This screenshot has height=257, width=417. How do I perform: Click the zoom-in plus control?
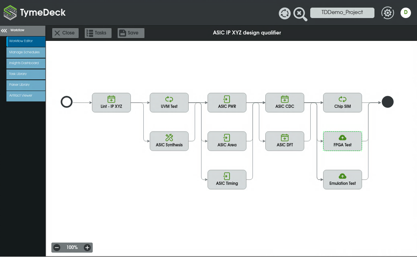[x=87, y=247]
